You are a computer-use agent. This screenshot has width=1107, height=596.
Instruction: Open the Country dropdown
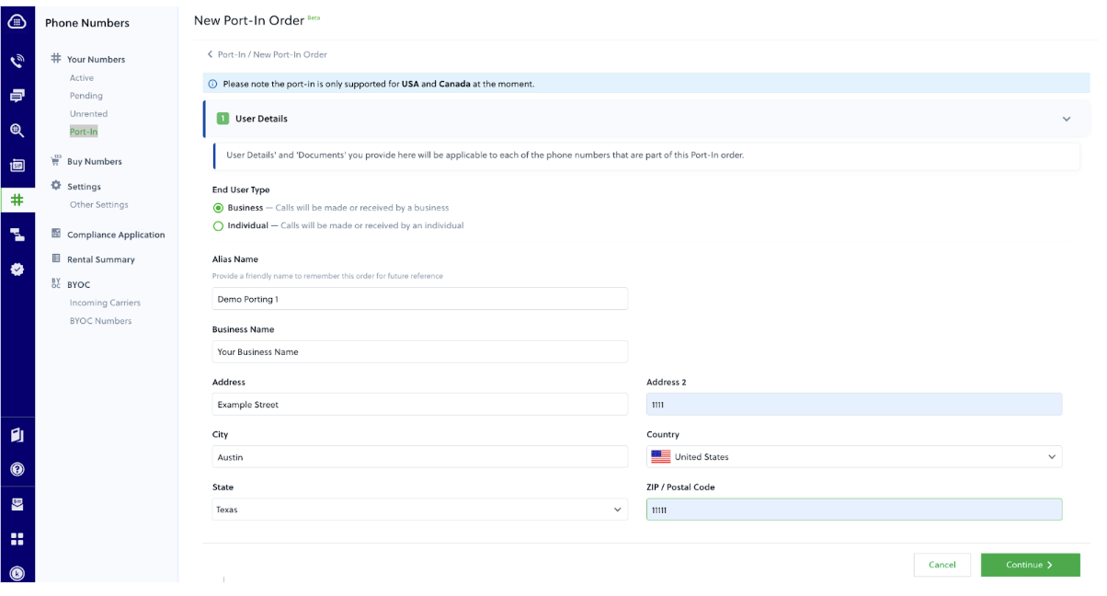(854, 456)
